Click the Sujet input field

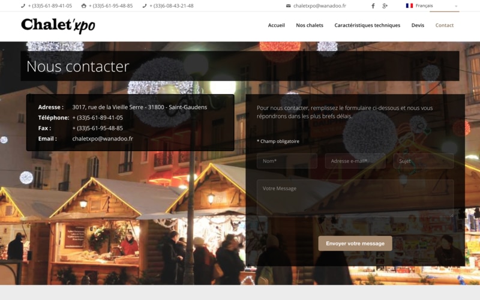click(x=424, y=161)
